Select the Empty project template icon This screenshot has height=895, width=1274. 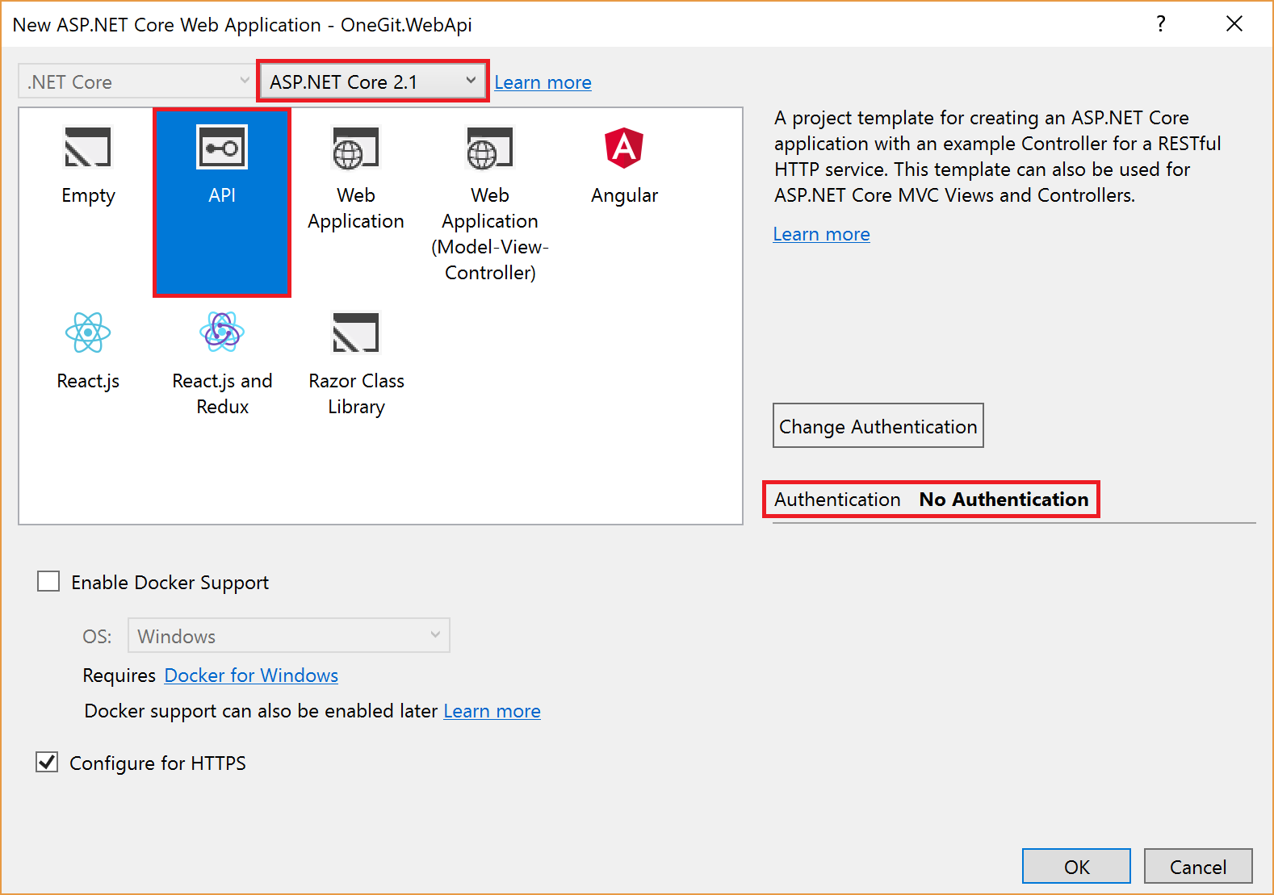(x=87, y=148)
